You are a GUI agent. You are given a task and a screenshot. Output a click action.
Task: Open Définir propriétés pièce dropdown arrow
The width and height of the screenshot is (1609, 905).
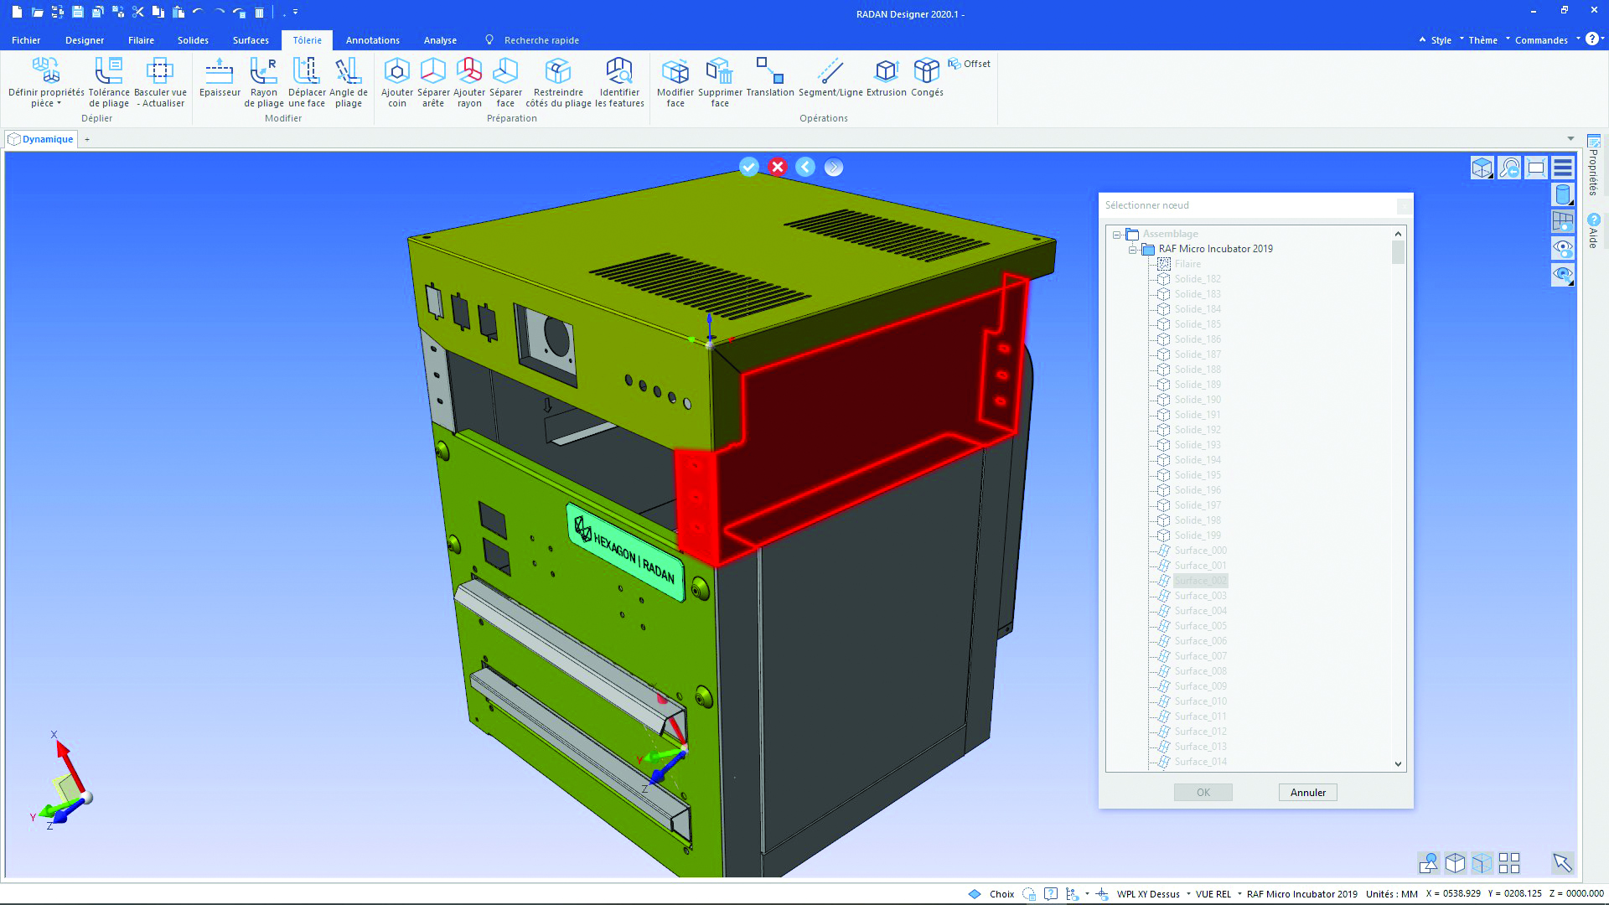tap(59, 104)
